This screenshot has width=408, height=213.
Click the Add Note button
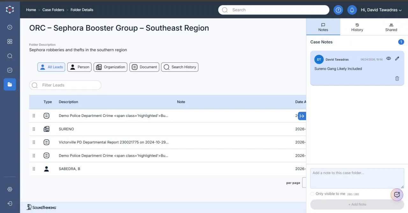[357, 204]
